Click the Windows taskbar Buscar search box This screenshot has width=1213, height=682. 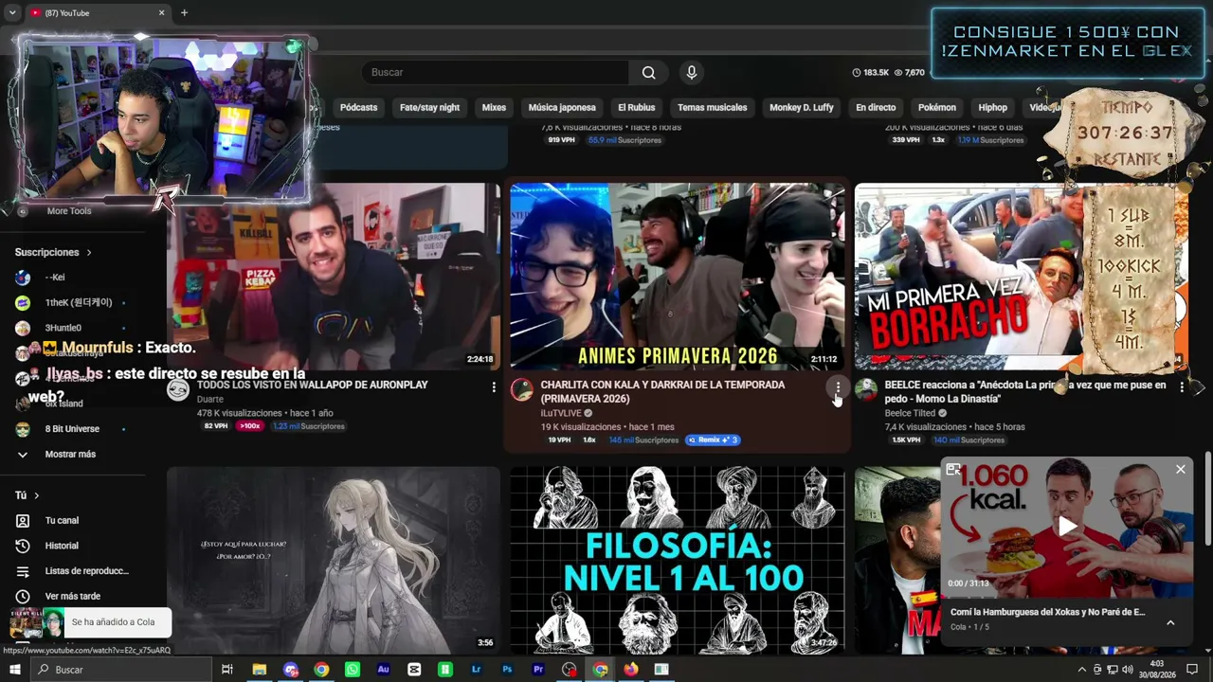(123, 670)
